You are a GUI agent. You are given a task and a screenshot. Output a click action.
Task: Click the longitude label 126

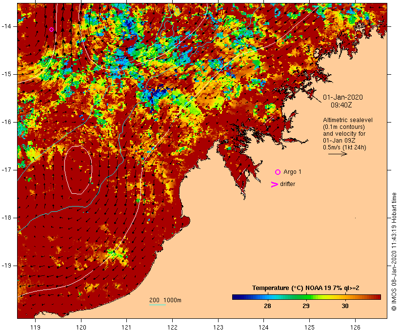(x=355, y=328)
